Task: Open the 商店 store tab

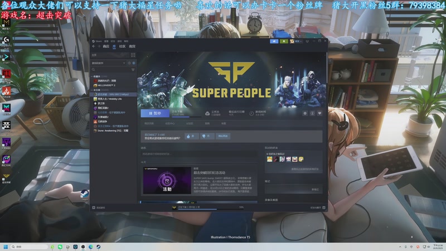Action: (x=106, y=46)
